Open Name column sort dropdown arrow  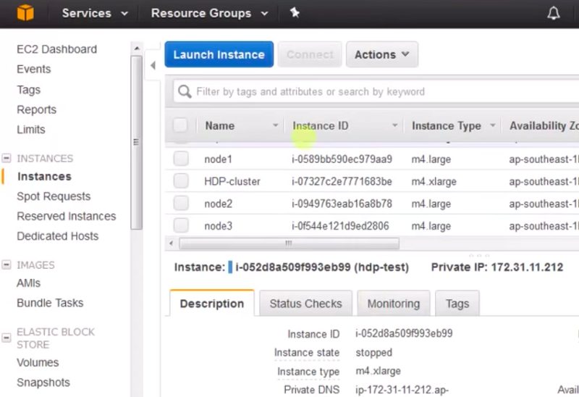coord(275,125)
